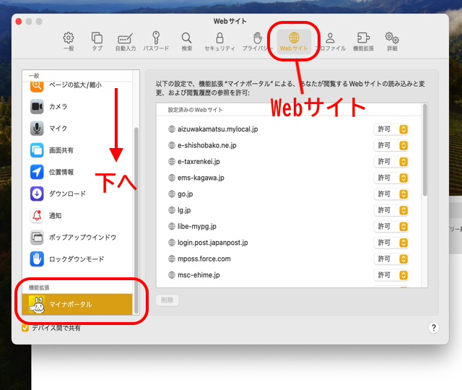462x390 pixels.
Task: Open the 一般 (General) settings tab
Action: (69, 41)
